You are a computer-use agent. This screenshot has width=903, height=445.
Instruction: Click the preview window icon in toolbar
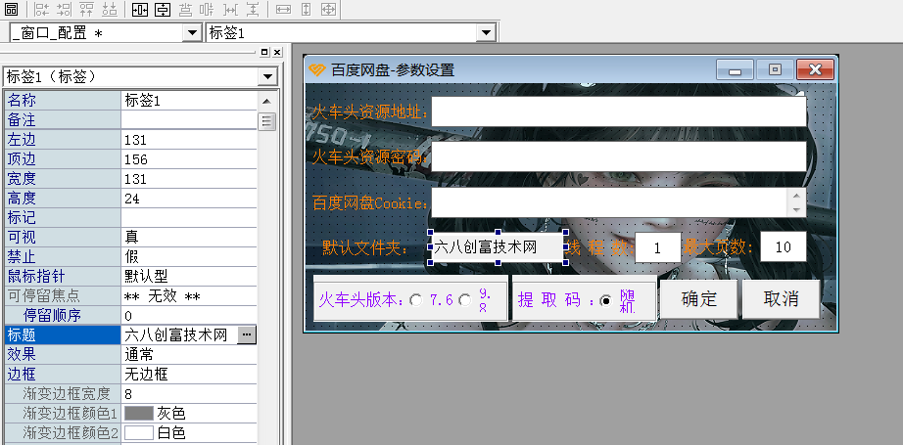click(11, 9)
